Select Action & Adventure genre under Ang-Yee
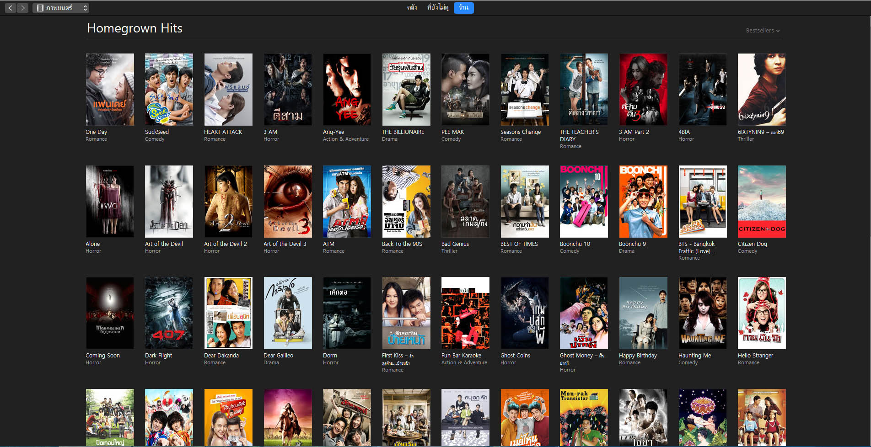Image resolution: width=871 pixels, height=447 pixels. (x=345, y=139)
